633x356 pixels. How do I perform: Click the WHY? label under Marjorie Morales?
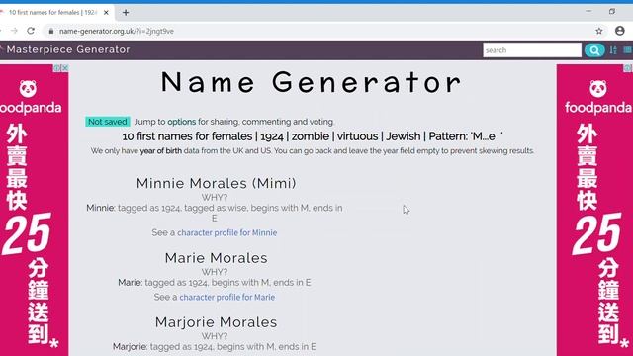click(x=215, y=336)
